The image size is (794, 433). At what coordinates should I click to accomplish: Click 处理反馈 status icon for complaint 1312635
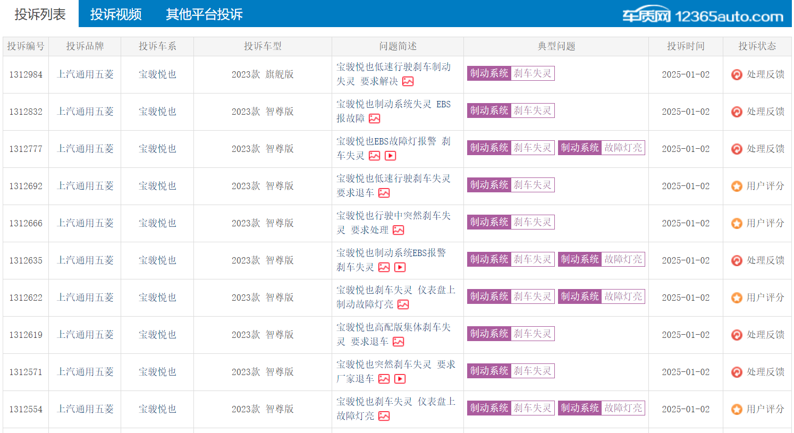tap(737, 260)
